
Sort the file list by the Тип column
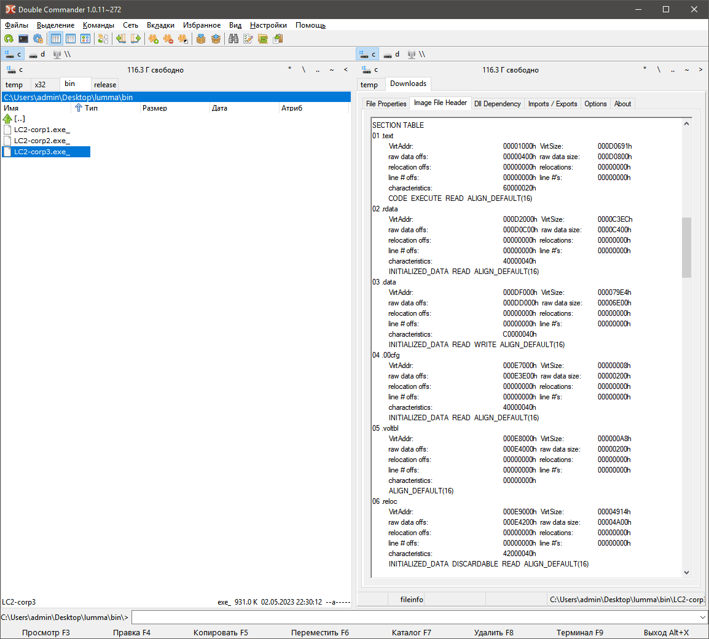click(x=92, y=108)
